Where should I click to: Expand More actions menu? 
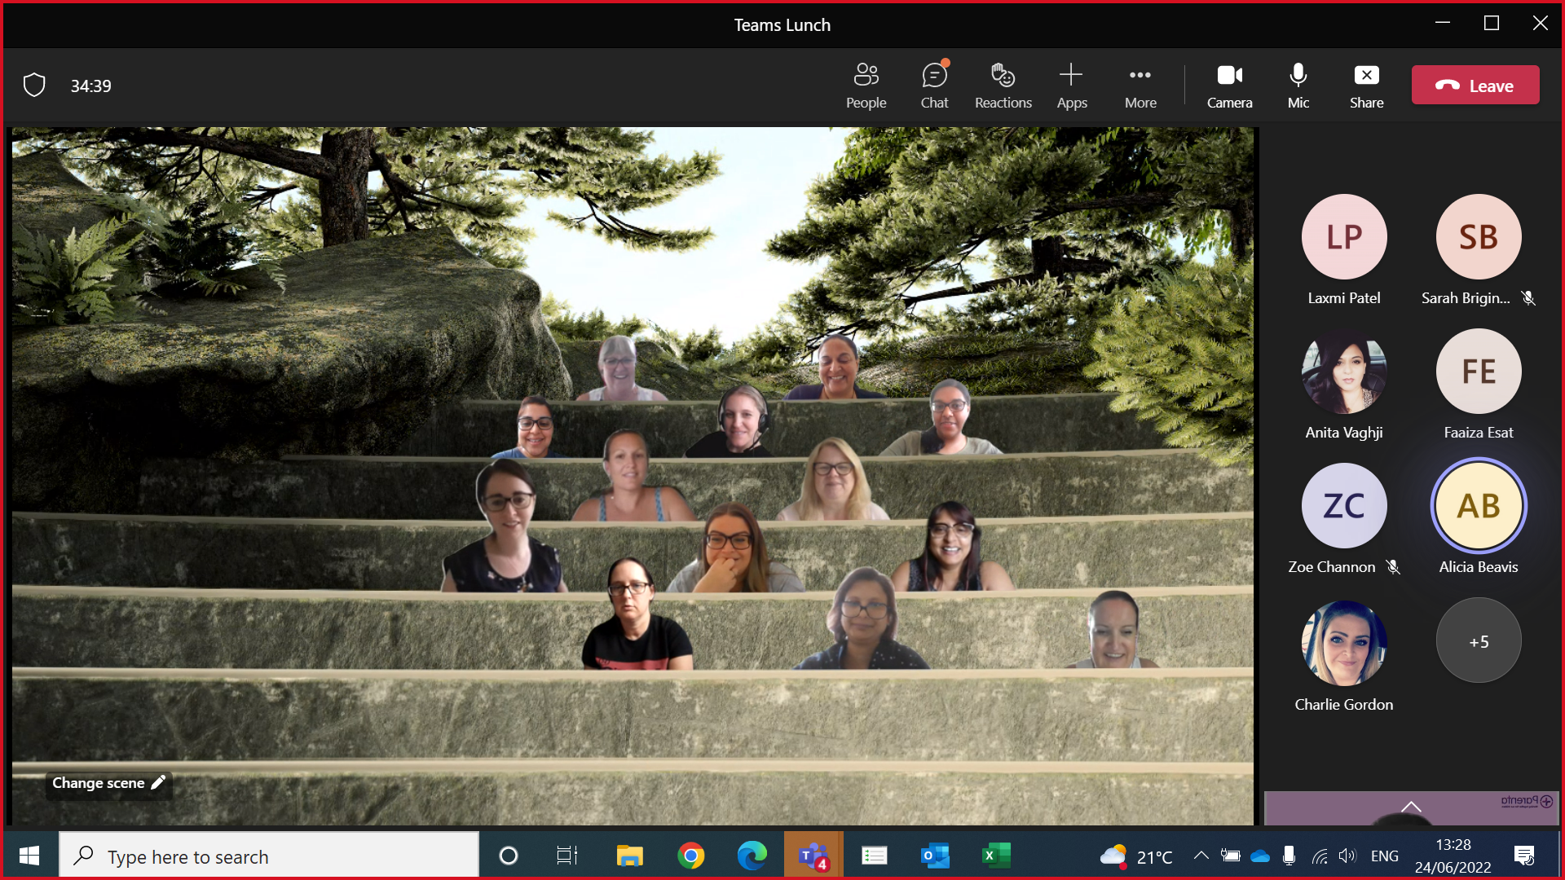(1140, 86)
